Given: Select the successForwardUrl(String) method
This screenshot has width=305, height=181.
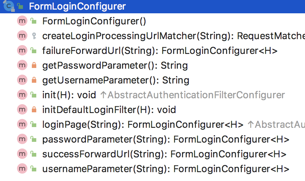Looking at the screenshot, I should (164, 154).
